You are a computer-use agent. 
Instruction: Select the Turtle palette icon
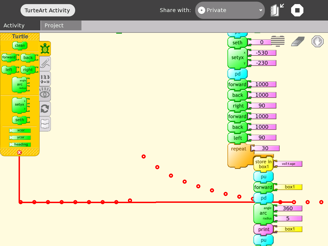(45, 49)
